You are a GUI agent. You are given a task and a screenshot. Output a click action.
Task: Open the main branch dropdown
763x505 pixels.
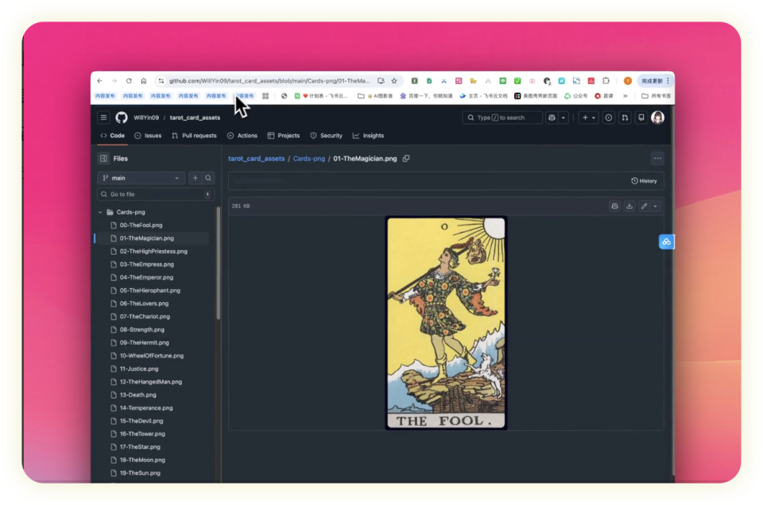click(141, 178)
